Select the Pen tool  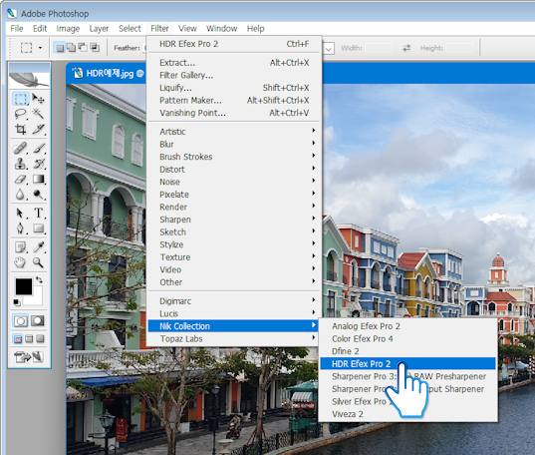point(21,228)
